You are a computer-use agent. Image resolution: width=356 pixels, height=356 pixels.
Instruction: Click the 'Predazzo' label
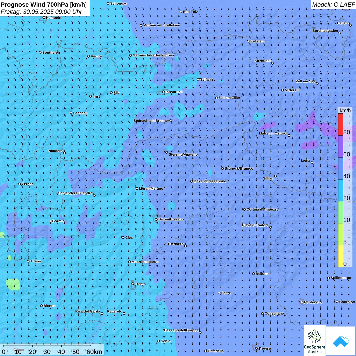click(176, 244)
